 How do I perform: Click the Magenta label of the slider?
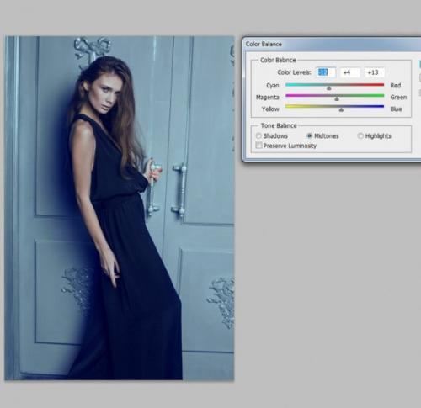(x=268, y=97)
